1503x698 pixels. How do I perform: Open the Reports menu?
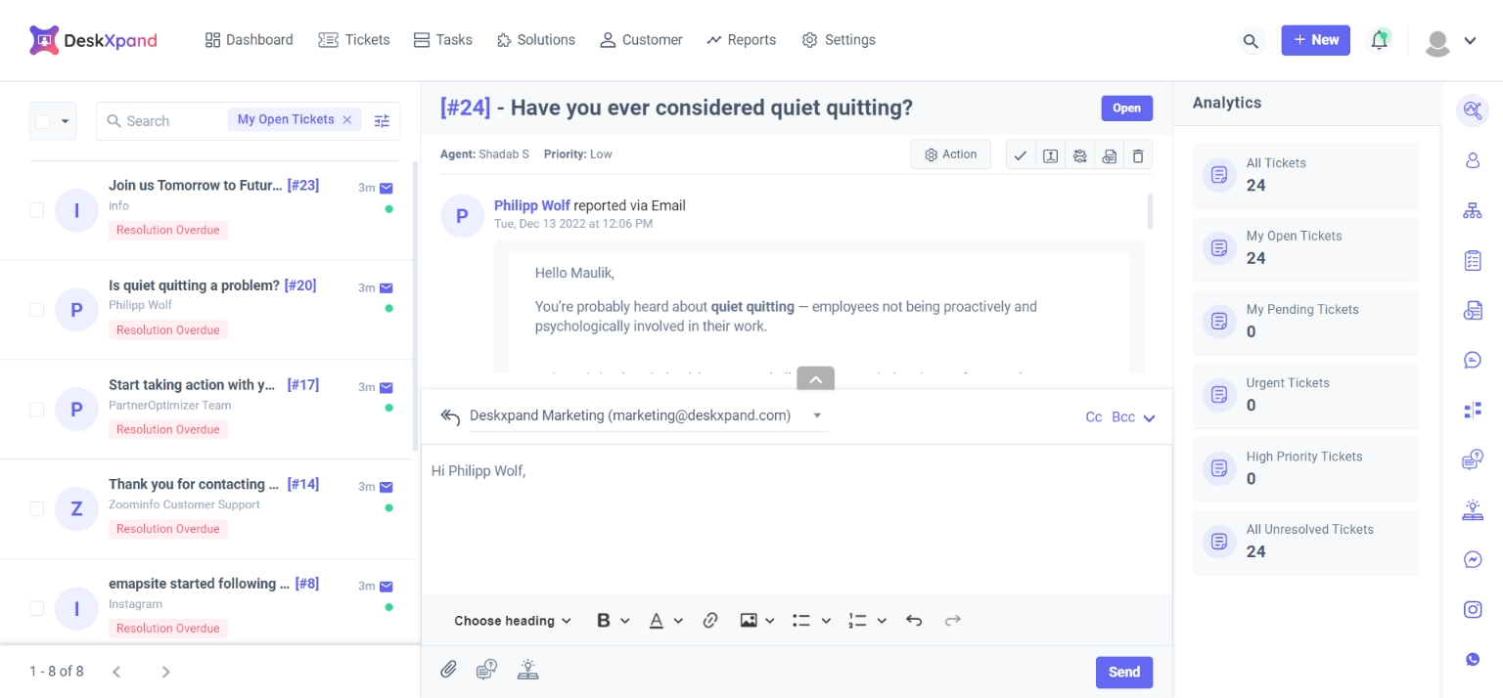[x=741, y=40]
